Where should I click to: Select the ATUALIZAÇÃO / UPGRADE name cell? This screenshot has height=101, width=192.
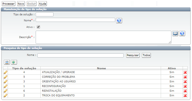click(x=101, y=72)
